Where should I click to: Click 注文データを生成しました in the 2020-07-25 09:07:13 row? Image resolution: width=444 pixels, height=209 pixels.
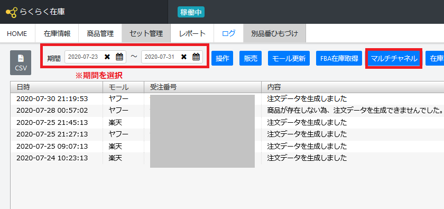tap(307, 147)
